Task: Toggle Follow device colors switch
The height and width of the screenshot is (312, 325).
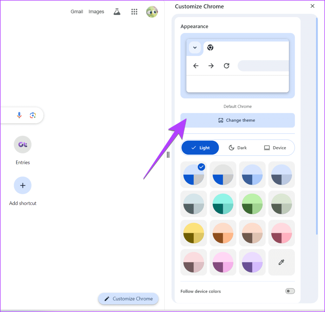Action: 290,291
